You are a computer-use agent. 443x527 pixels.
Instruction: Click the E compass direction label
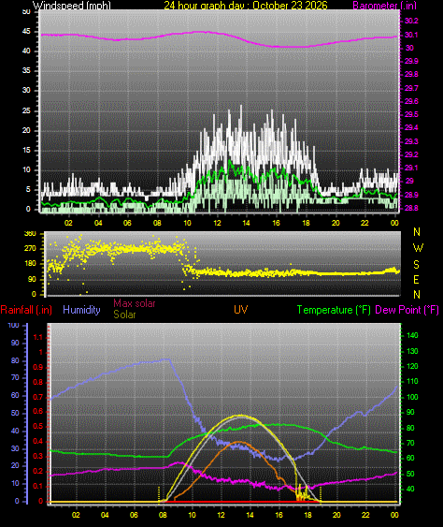coord(416,279)
